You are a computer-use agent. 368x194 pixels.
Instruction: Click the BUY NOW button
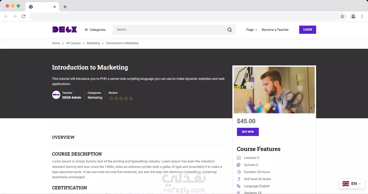coord(248,132)
